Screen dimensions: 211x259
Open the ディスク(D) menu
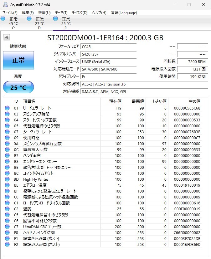pos(80,13)
